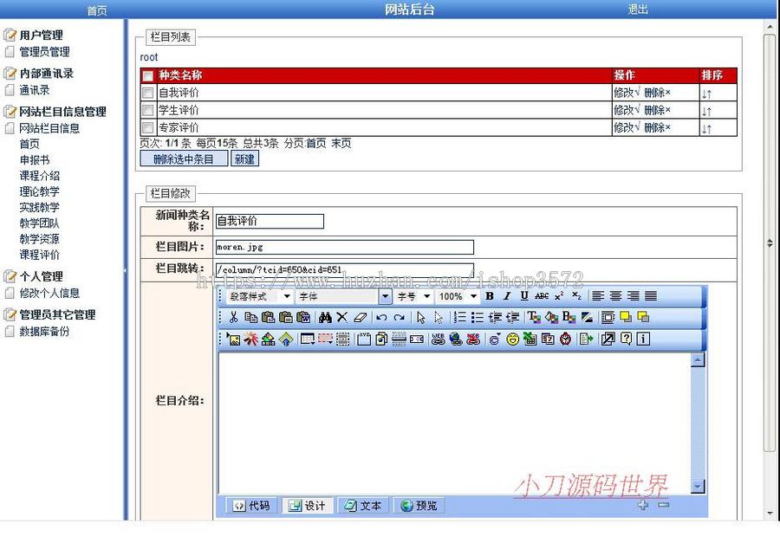Screen dimensions: 780x556
Task: Toggle underline in the editor toolbar
Action: click(524, 296)
